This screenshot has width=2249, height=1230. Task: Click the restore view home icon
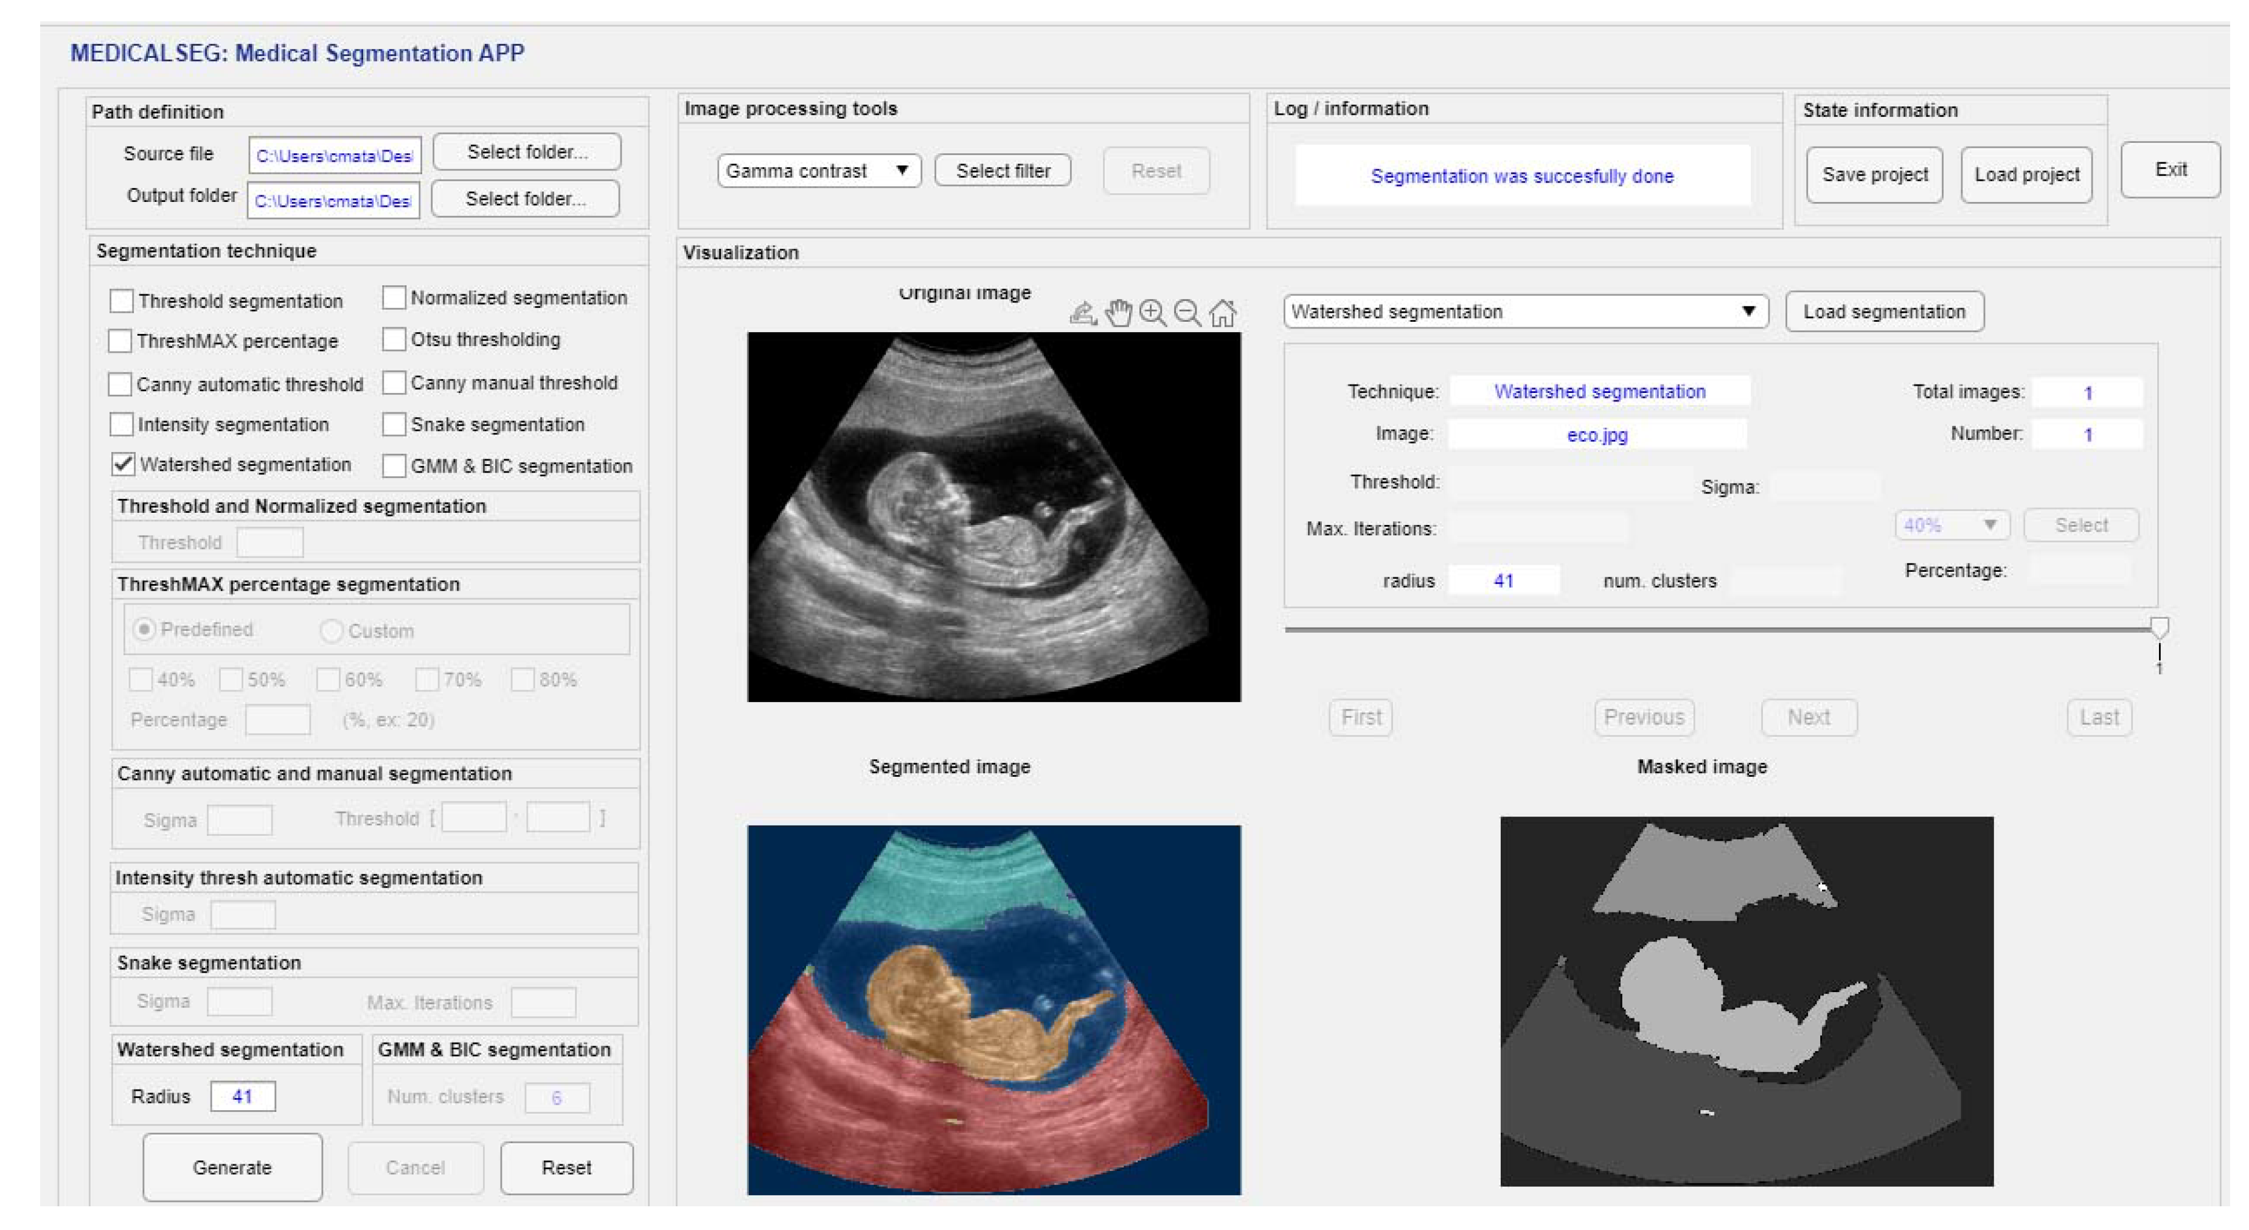pos(1223,313)
